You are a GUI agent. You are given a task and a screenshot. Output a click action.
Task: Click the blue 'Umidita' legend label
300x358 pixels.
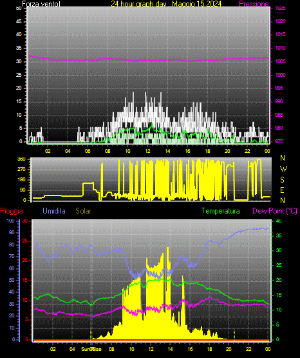pyautogui.click(x=54, y=211)
